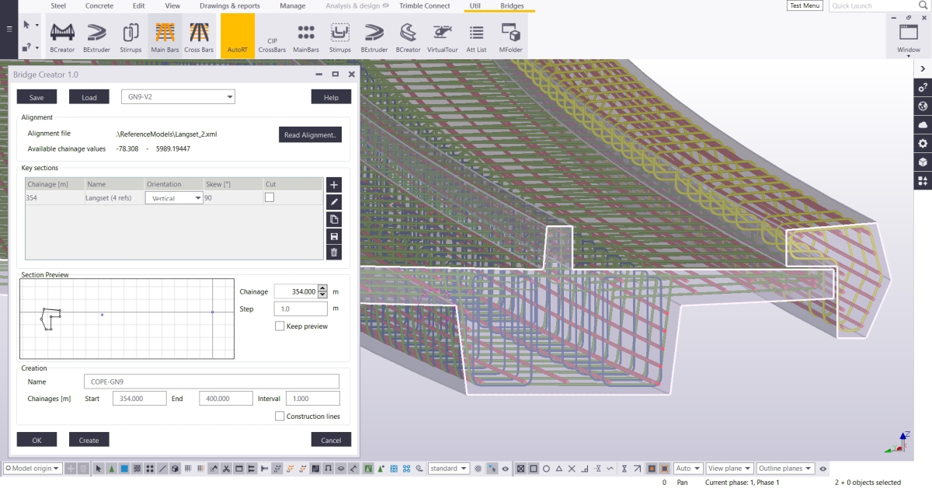Launch the VirtualTour tool
Viewport: 932px width, 488px height.
pos(443,35)
